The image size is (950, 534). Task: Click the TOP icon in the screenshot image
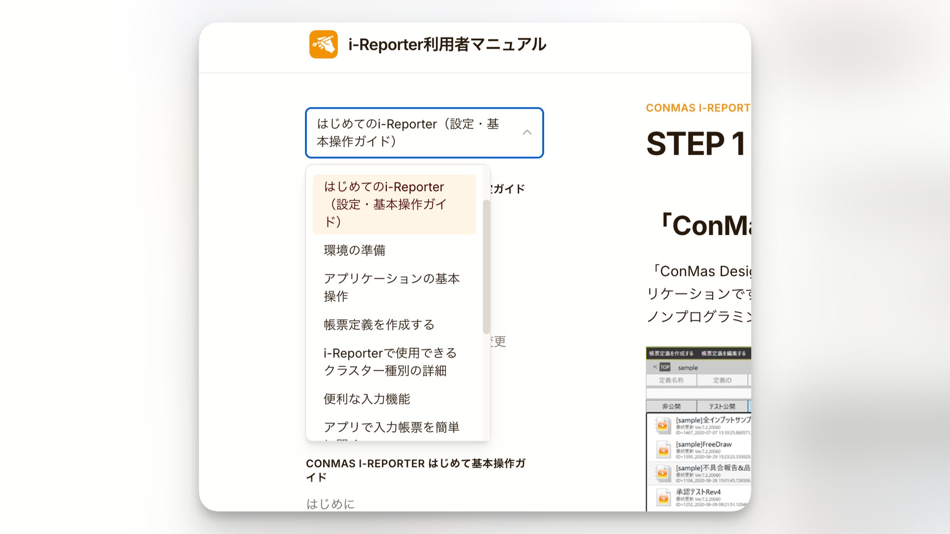[x=665, y=367]
